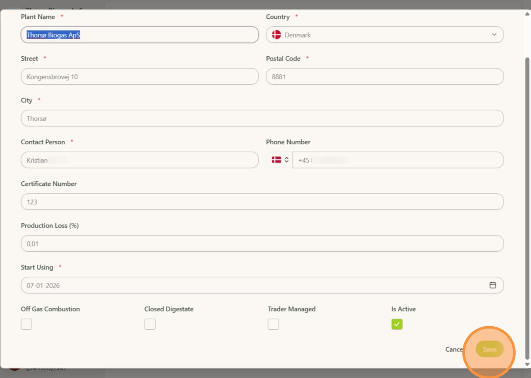
Task: Click the Certificate Number label
Action: point(49,184)
